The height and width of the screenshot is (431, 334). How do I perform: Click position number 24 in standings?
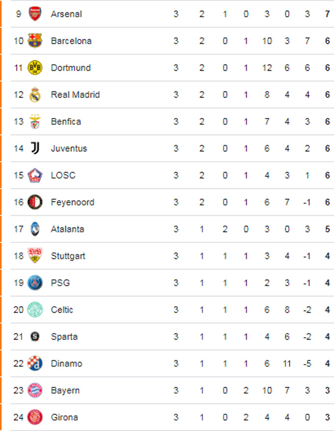18,417
